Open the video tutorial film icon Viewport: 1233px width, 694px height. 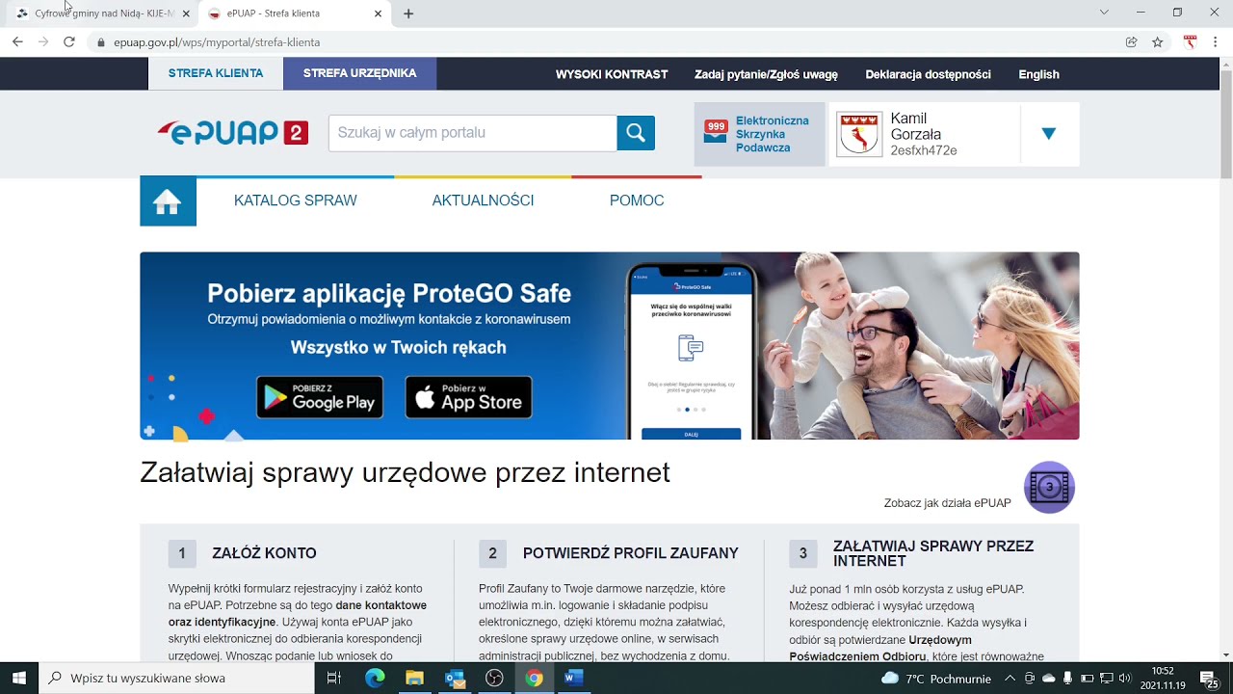click(1049, 488)
